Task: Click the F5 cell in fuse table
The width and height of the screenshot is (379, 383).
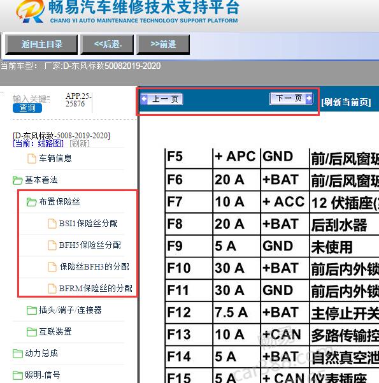Action: (189, 158)
